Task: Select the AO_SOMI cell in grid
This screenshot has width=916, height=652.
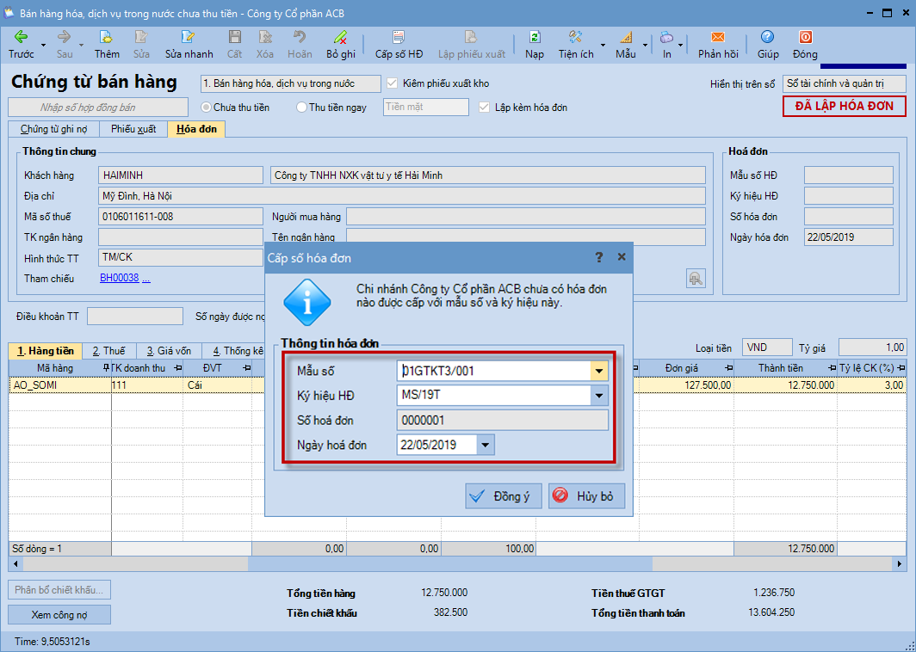Action: (60, 385)
